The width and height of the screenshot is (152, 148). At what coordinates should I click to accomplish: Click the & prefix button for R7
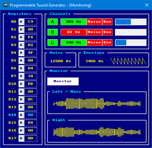pyautogui.click(x=21, y=76)
